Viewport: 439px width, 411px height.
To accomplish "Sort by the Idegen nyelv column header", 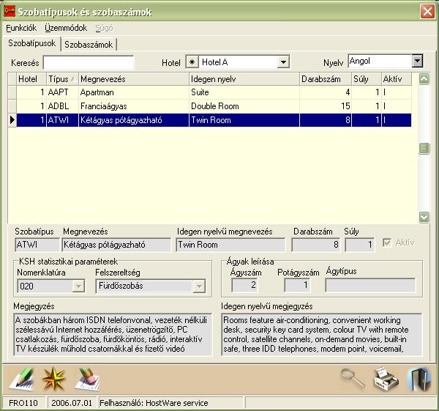I will coord(244,79).
